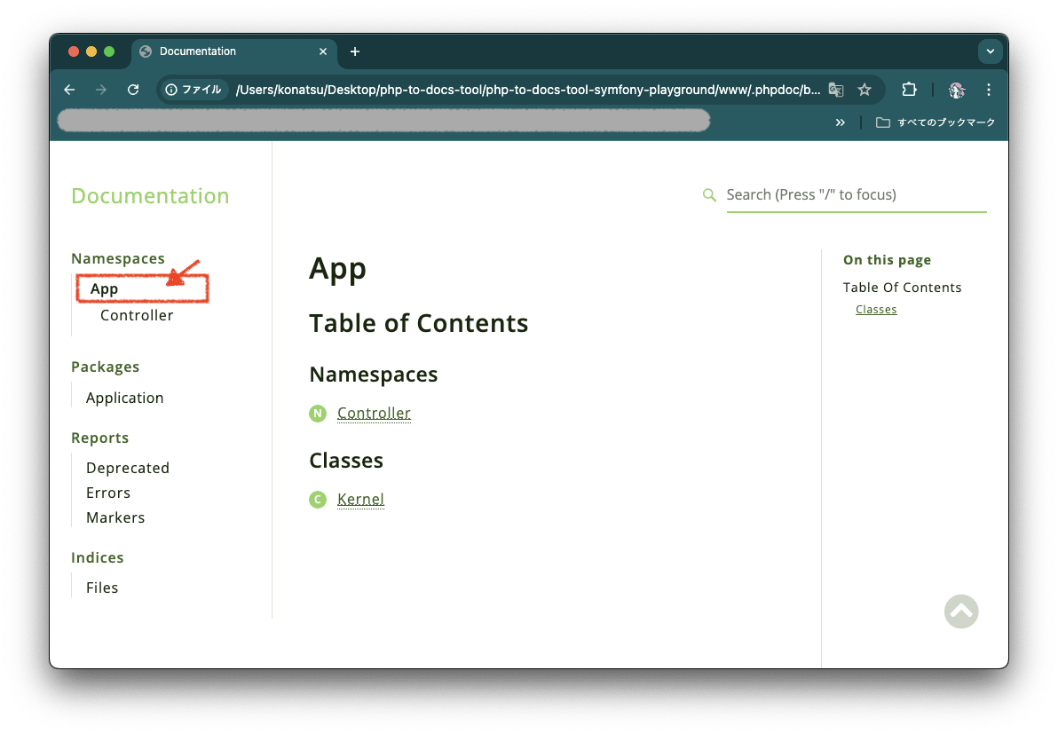Open the Extensions puzzle icon

pos(909,90)
